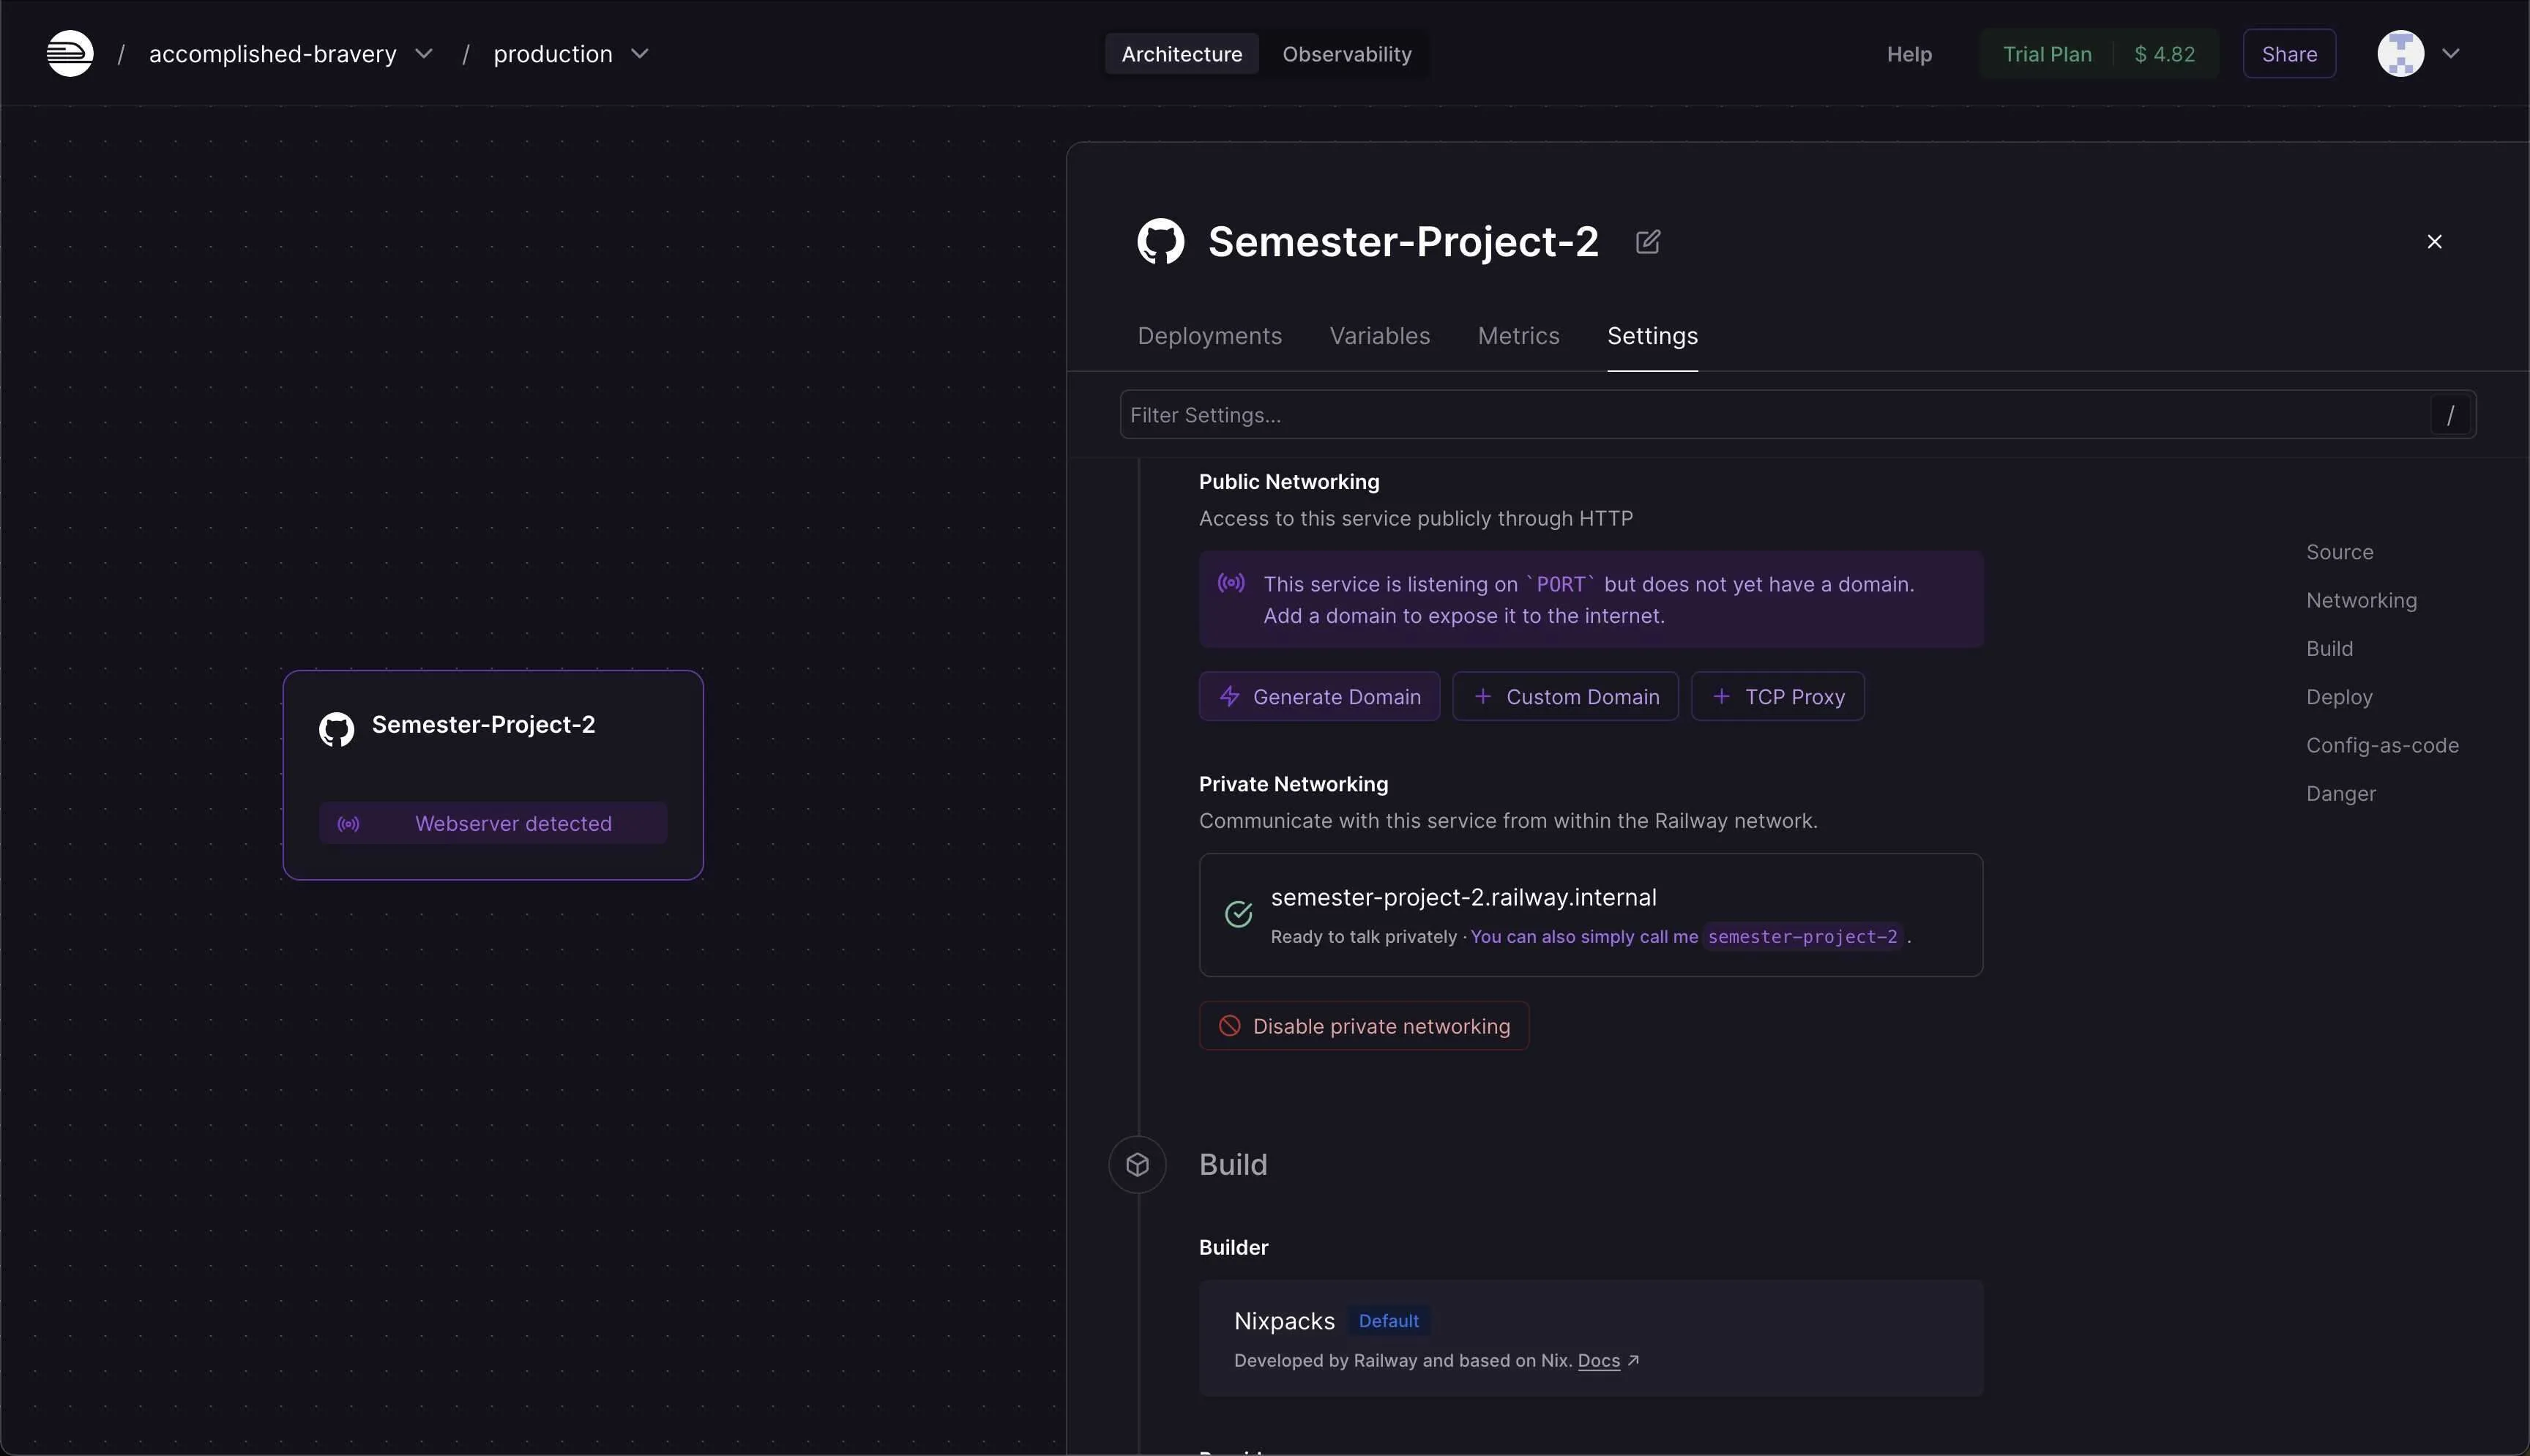Jump to the Config-as-code section

(x=2382, y=745)
